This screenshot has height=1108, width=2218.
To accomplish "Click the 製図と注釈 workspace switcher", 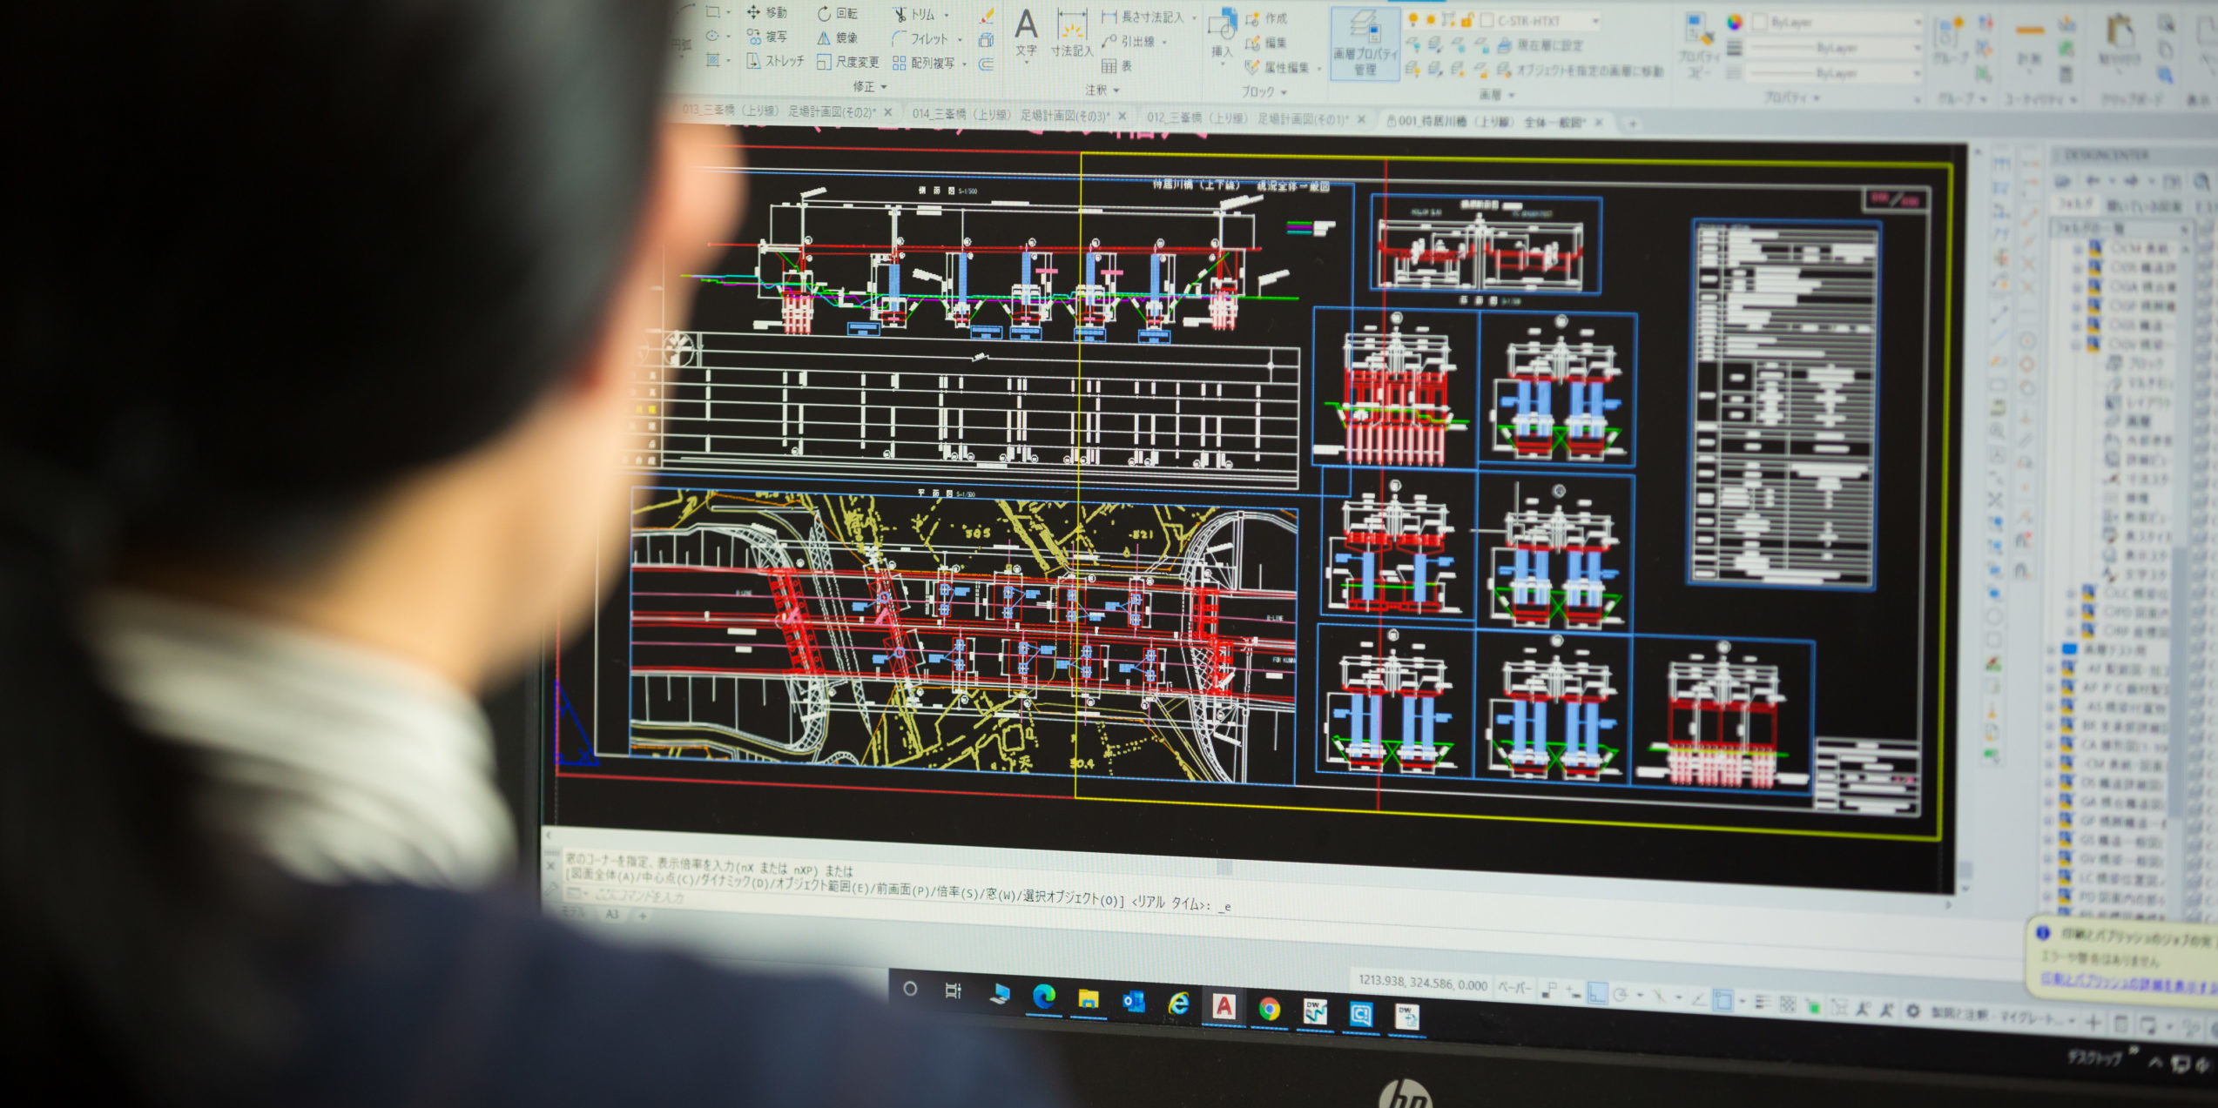I will (1999, 1015).
